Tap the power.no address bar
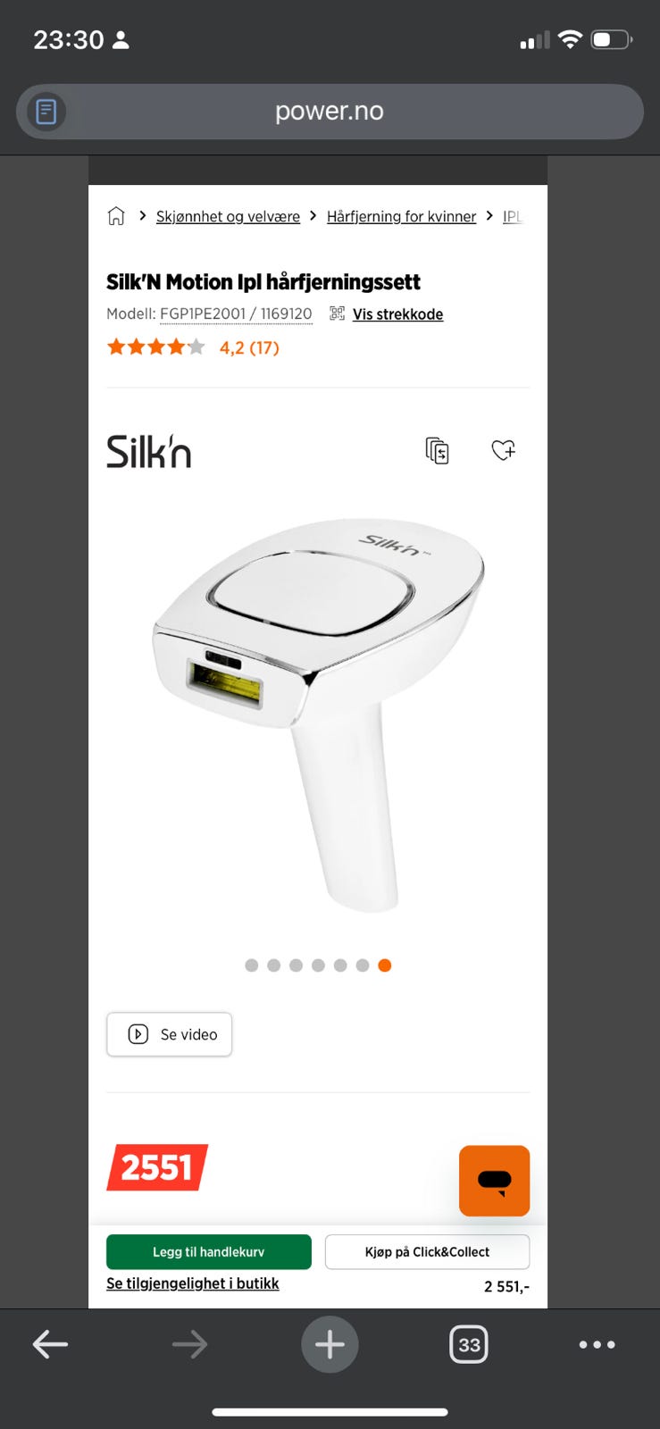Viewport: 660px width, 1429px height. [330, 112]
